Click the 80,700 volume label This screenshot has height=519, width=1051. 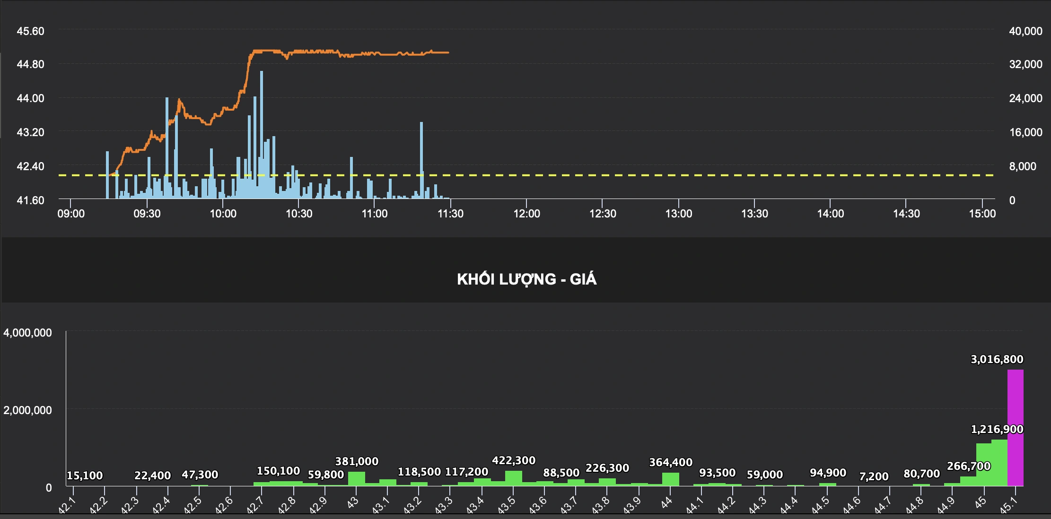tap(922, 474)
